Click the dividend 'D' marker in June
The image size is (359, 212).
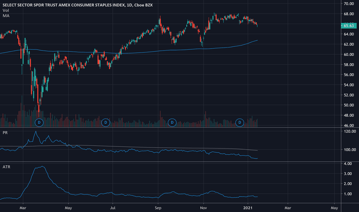[106, 123]
